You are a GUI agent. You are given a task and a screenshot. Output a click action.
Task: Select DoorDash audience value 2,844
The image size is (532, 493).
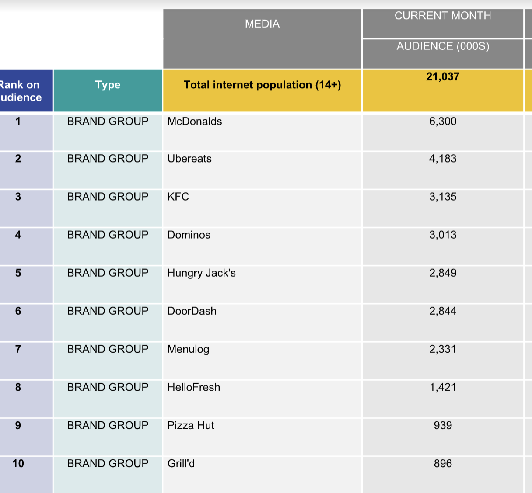(443, 311)
